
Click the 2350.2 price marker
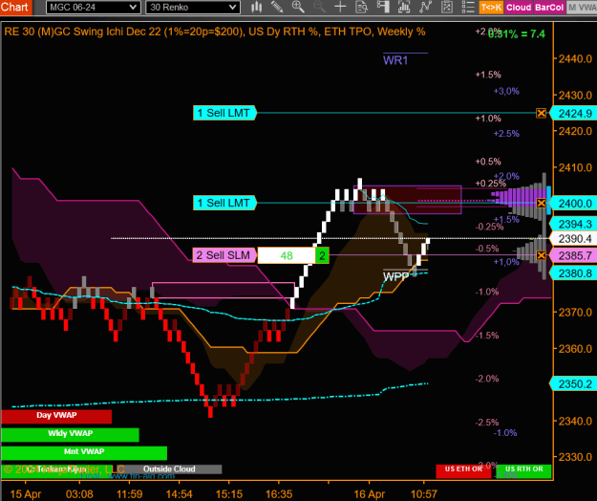pyautogui.click(x=574, y=384)
